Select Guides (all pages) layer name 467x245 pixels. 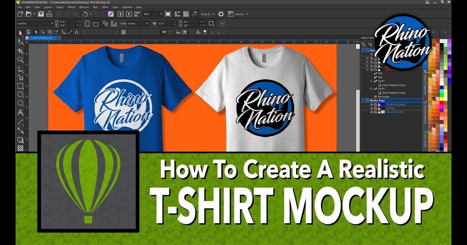tap(396, 104)
